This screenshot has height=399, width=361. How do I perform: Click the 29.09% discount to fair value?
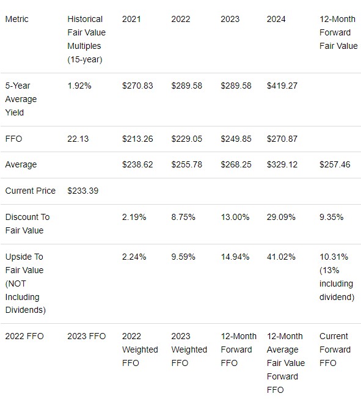(281, 217)
